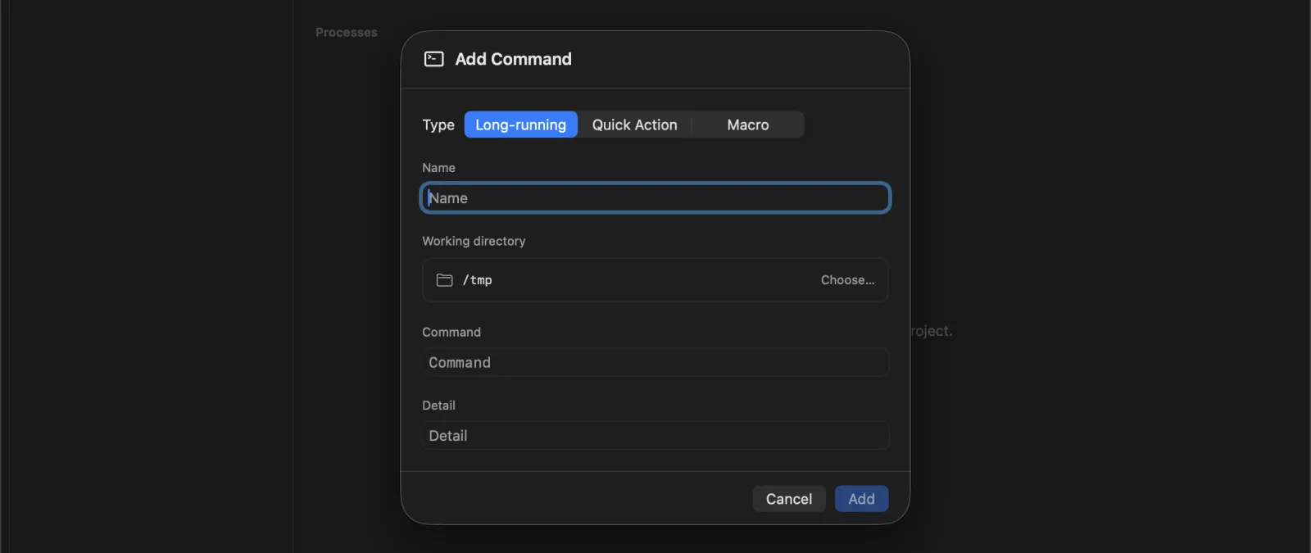Image resolution: width=1311 pixels, height=553 pixels.
Task: Confirm with the Add button
Action: point(861,499)
